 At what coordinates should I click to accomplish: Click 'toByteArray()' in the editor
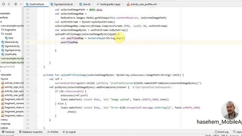[x=118, y=30]
